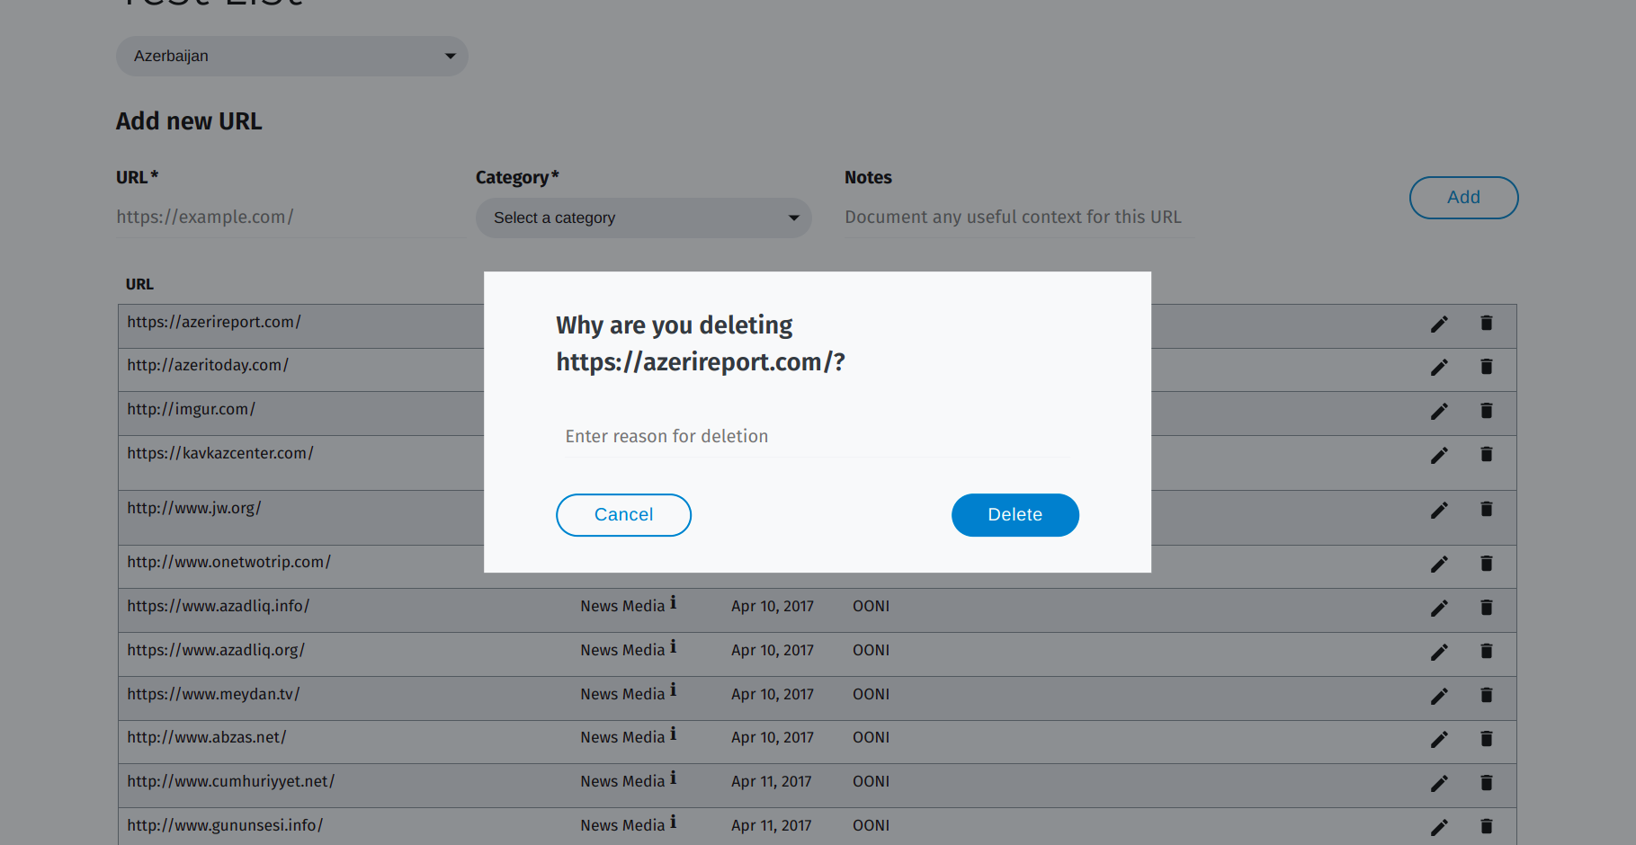Click the Notes input field

pos(1018,218)
